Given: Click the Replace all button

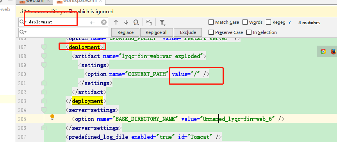Looking at the screenshot, I should tap(157, 32).
